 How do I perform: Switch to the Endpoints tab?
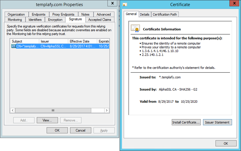point(39,14)
